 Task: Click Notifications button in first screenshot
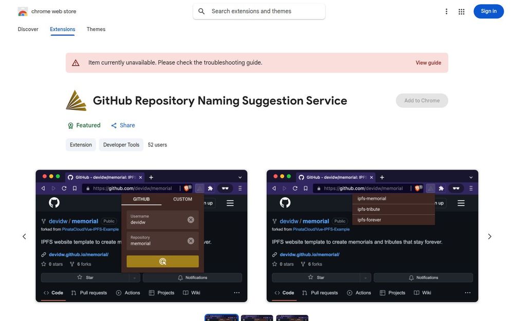point(192,278)
